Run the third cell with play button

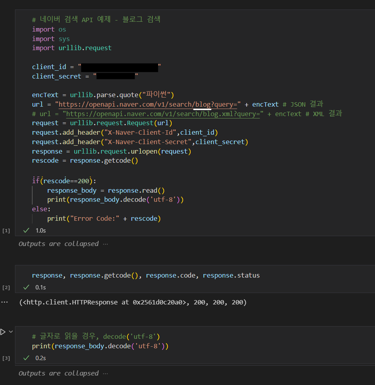click(3, 332)
